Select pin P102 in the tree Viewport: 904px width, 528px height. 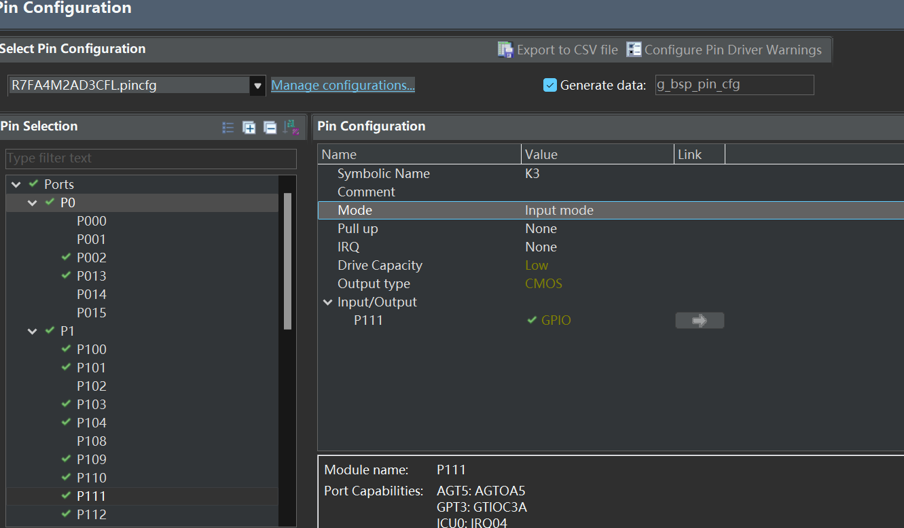91,386
